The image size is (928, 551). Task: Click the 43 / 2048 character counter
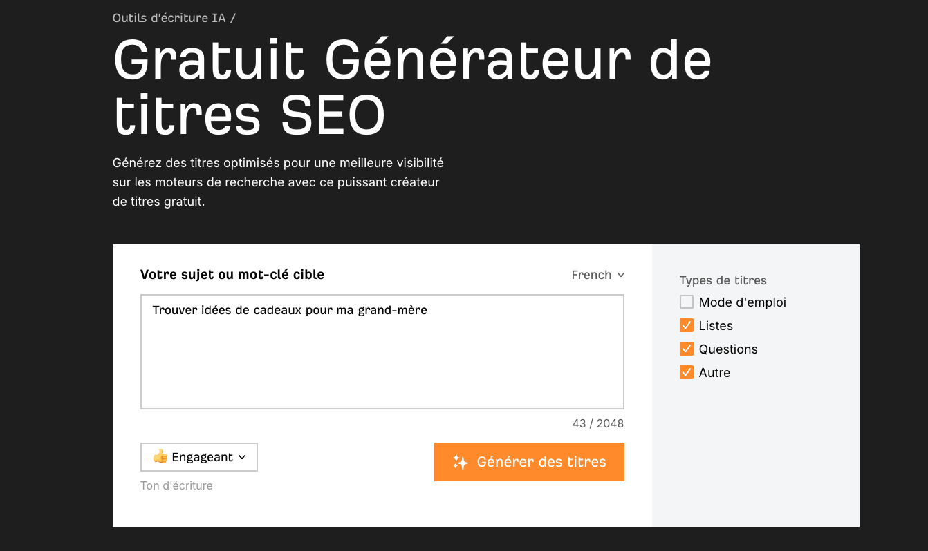pyautogui.click(x=597, y=423)
